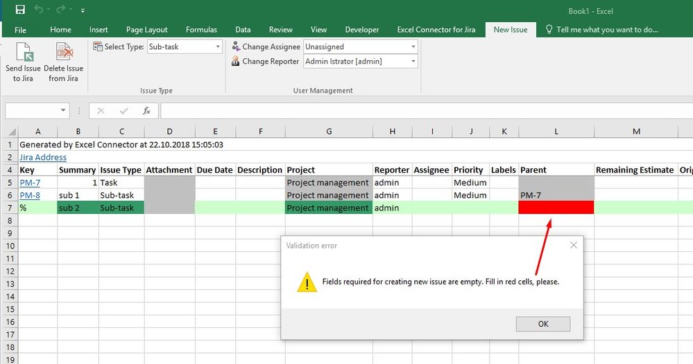Screen dimensions: 693x364
Task: Select the 'admin' Reporter cell in row 7
Action: 392,208
